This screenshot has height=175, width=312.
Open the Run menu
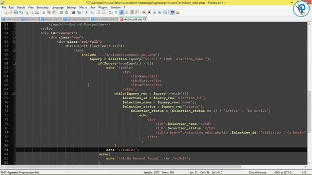pyautogui.click(x=93, y=8)
